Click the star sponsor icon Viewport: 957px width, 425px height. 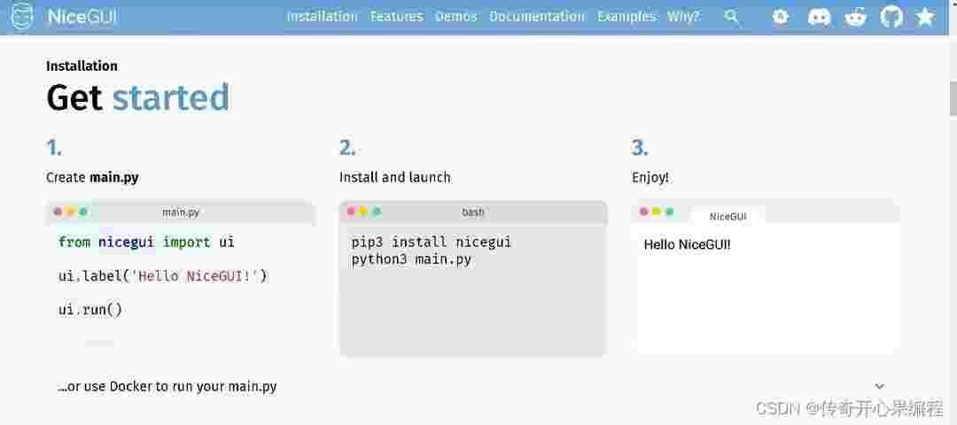click(x=925, y=17)
